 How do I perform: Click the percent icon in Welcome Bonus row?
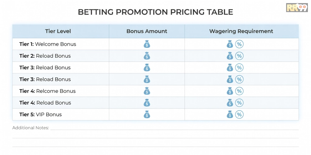coord(239,44)
